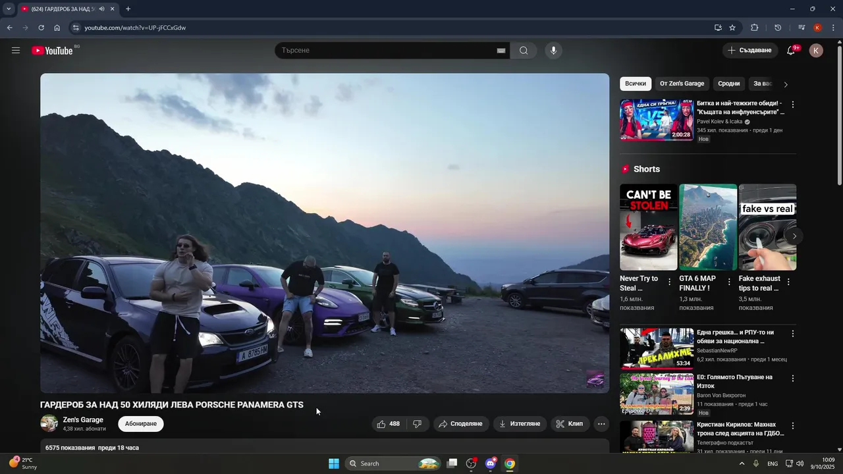This screenshot has height=474, width=843.
Task: Open Chrome media controls icon
Action: (802, 28)
